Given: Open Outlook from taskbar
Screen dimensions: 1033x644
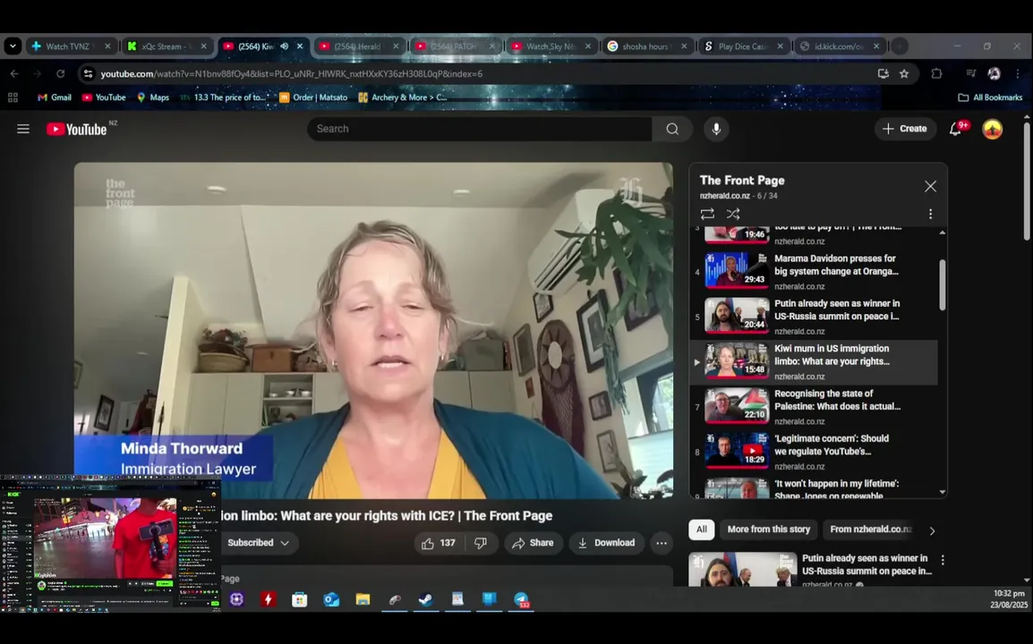Looking at the screenshot, I should (331, 599).
